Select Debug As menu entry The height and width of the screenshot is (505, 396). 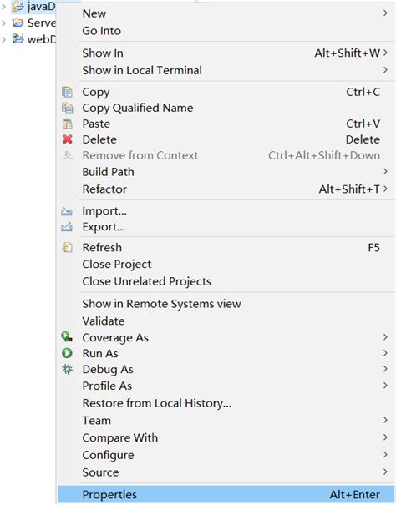tap(226, 370)
